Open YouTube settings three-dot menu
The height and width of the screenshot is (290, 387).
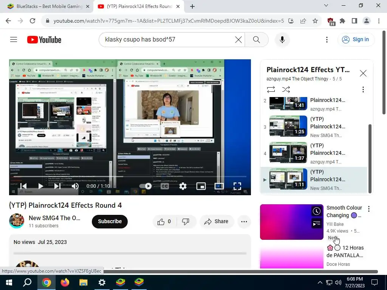[x=327, y=39]
